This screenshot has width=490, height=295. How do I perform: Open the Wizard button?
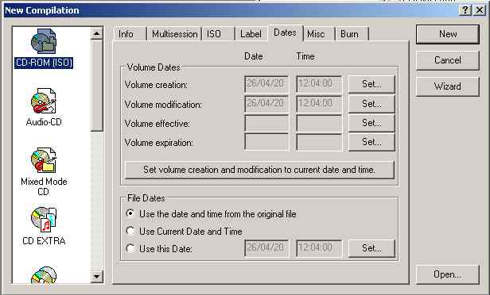click(448, 86)
